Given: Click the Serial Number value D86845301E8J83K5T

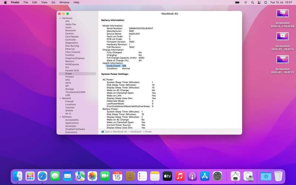Looking at the screenshot, I should [141, 28].
